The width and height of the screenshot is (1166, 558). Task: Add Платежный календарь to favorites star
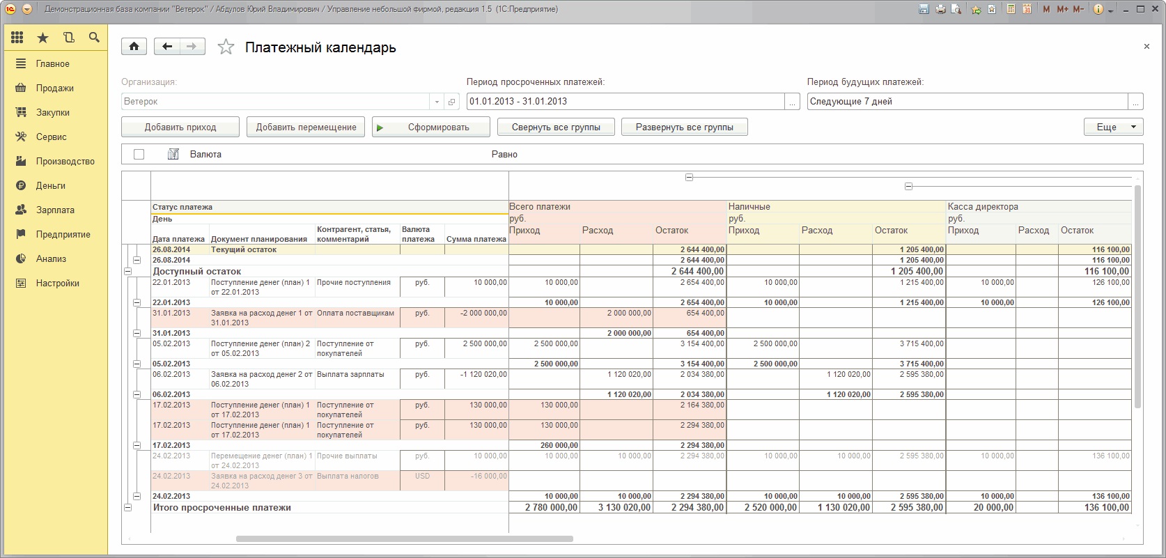click(226, 47)
